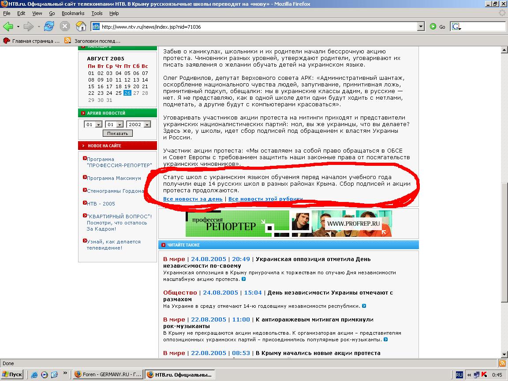
Task: Go to the Home page icon
Action: tap(81, 26)
